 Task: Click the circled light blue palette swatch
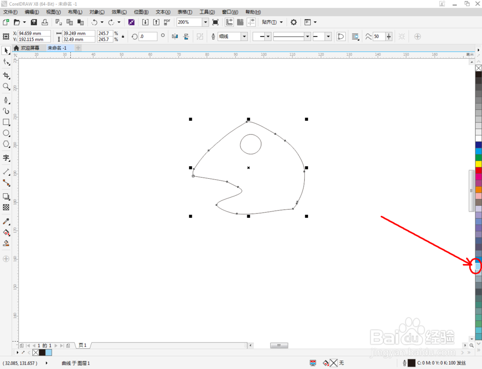click(478, 266)
